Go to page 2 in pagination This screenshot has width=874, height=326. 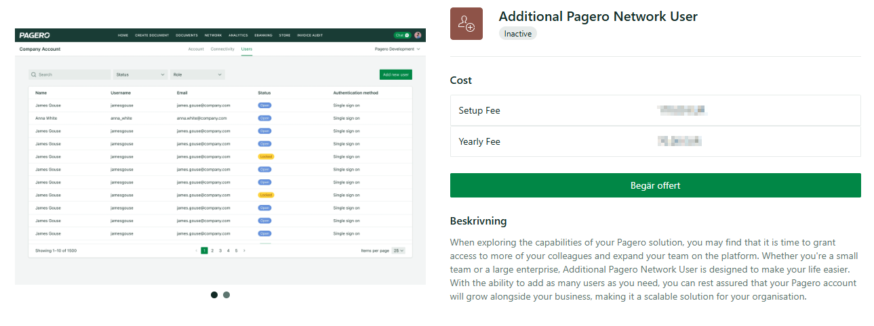(212, 250)
